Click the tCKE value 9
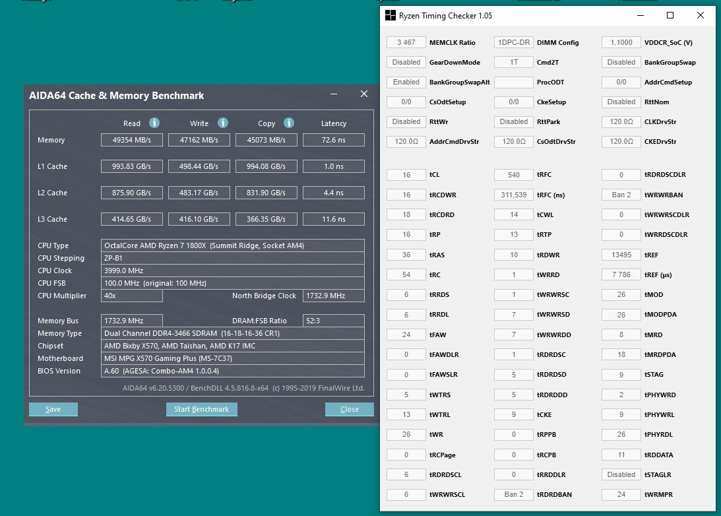Screen dimensions: 721x516 (514, 414)
